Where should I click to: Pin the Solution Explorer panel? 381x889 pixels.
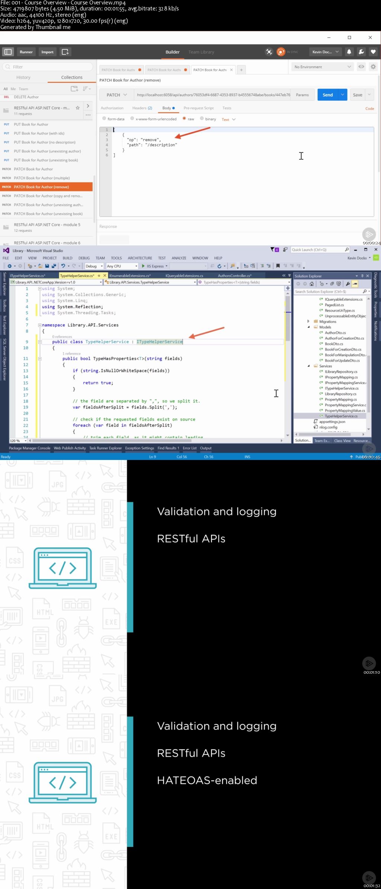pos(362,276)
